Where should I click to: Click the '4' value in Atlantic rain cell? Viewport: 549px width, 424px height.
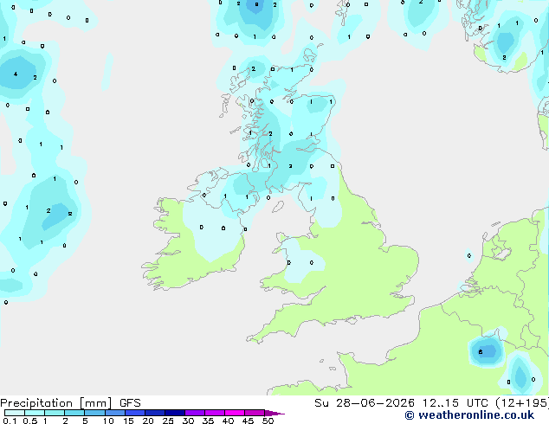click(16, 74)
